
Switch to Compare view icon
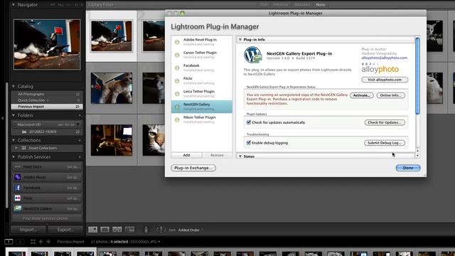pos(117,230)
